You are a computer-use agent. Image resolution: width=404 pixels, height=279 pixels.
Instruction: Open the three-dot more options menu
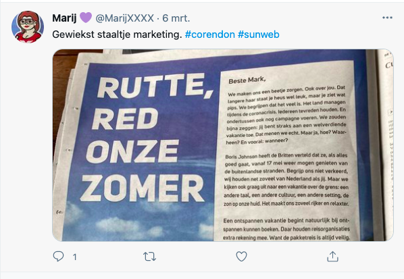pos(387,18)
